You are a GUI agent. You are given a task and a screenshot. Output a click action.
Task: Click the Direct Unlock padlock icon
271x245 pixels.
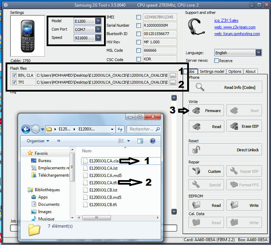[x=196, y=150]
